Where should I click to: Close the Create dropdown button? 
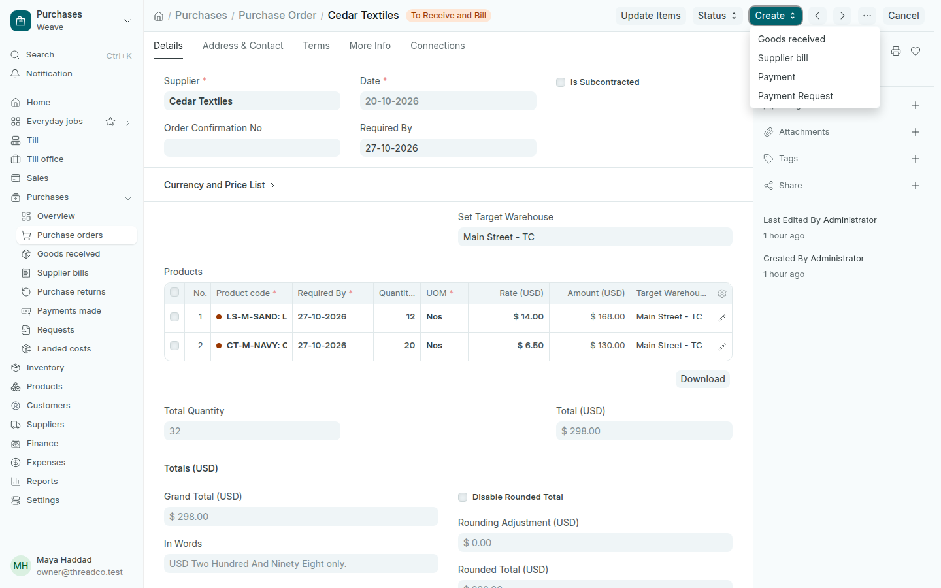[776, 16]
